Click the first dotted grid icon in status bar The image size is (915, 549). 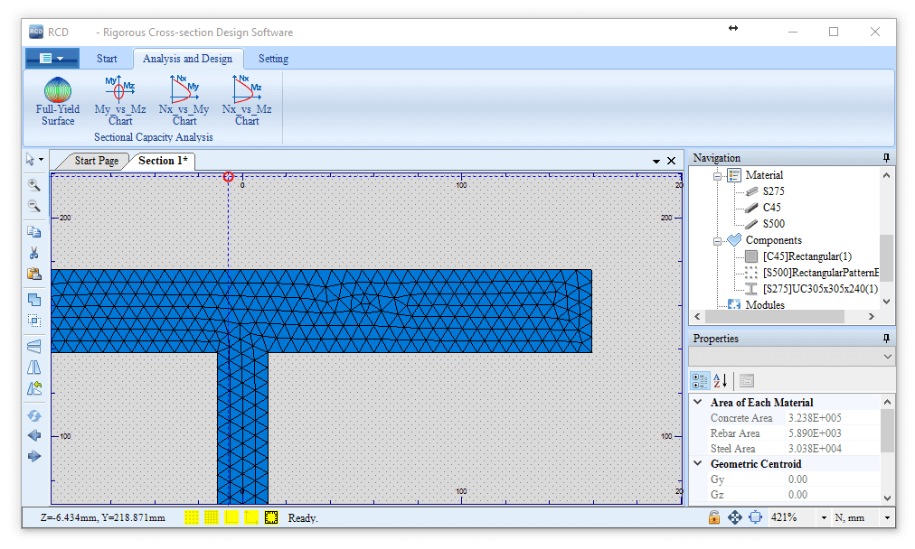(192, 517)
